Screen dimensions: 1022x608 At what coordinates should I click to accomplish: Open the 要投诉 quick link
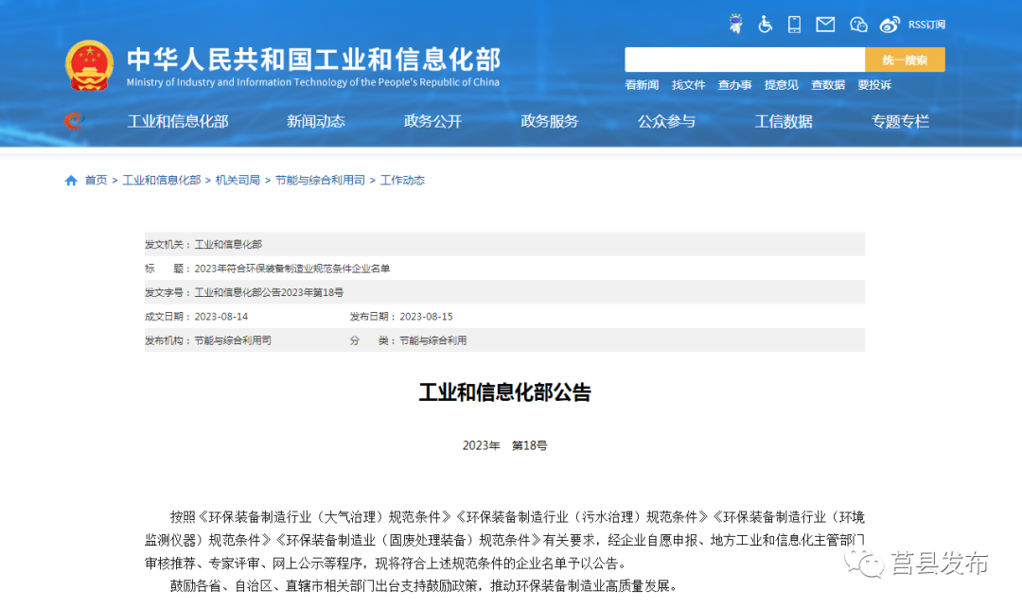pyautogui.click(x=874, y=84)
